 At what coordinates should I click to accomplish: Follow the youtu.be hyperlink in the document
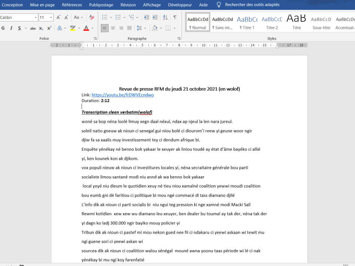pos(122,95)
